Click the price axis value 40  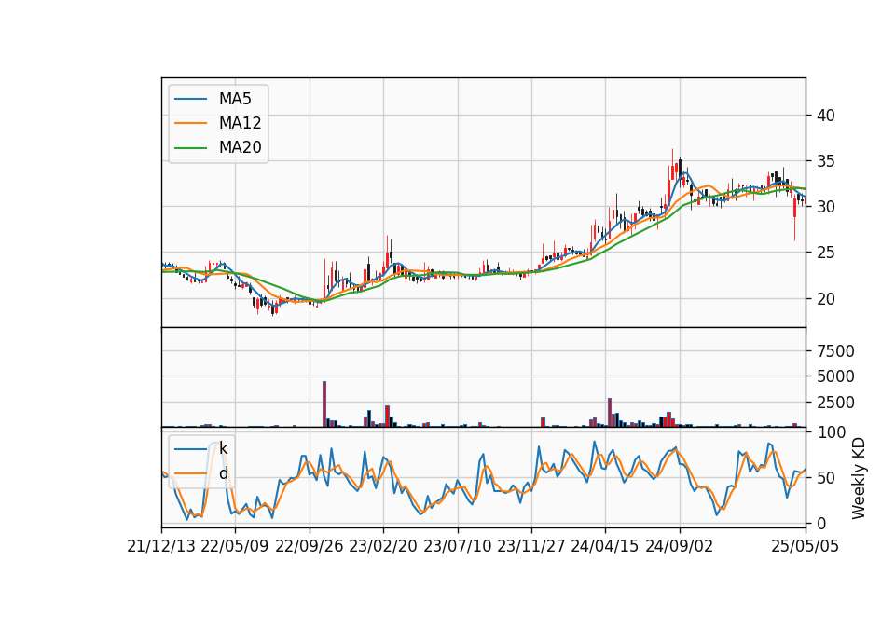825,116
